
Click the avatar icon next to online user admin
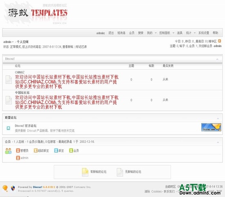[18, 158]
